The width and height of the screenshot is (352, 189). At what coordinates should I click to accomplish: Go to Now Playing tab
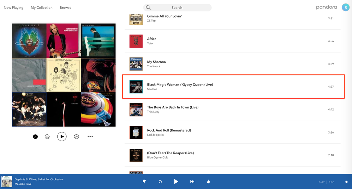pos(13,8)
